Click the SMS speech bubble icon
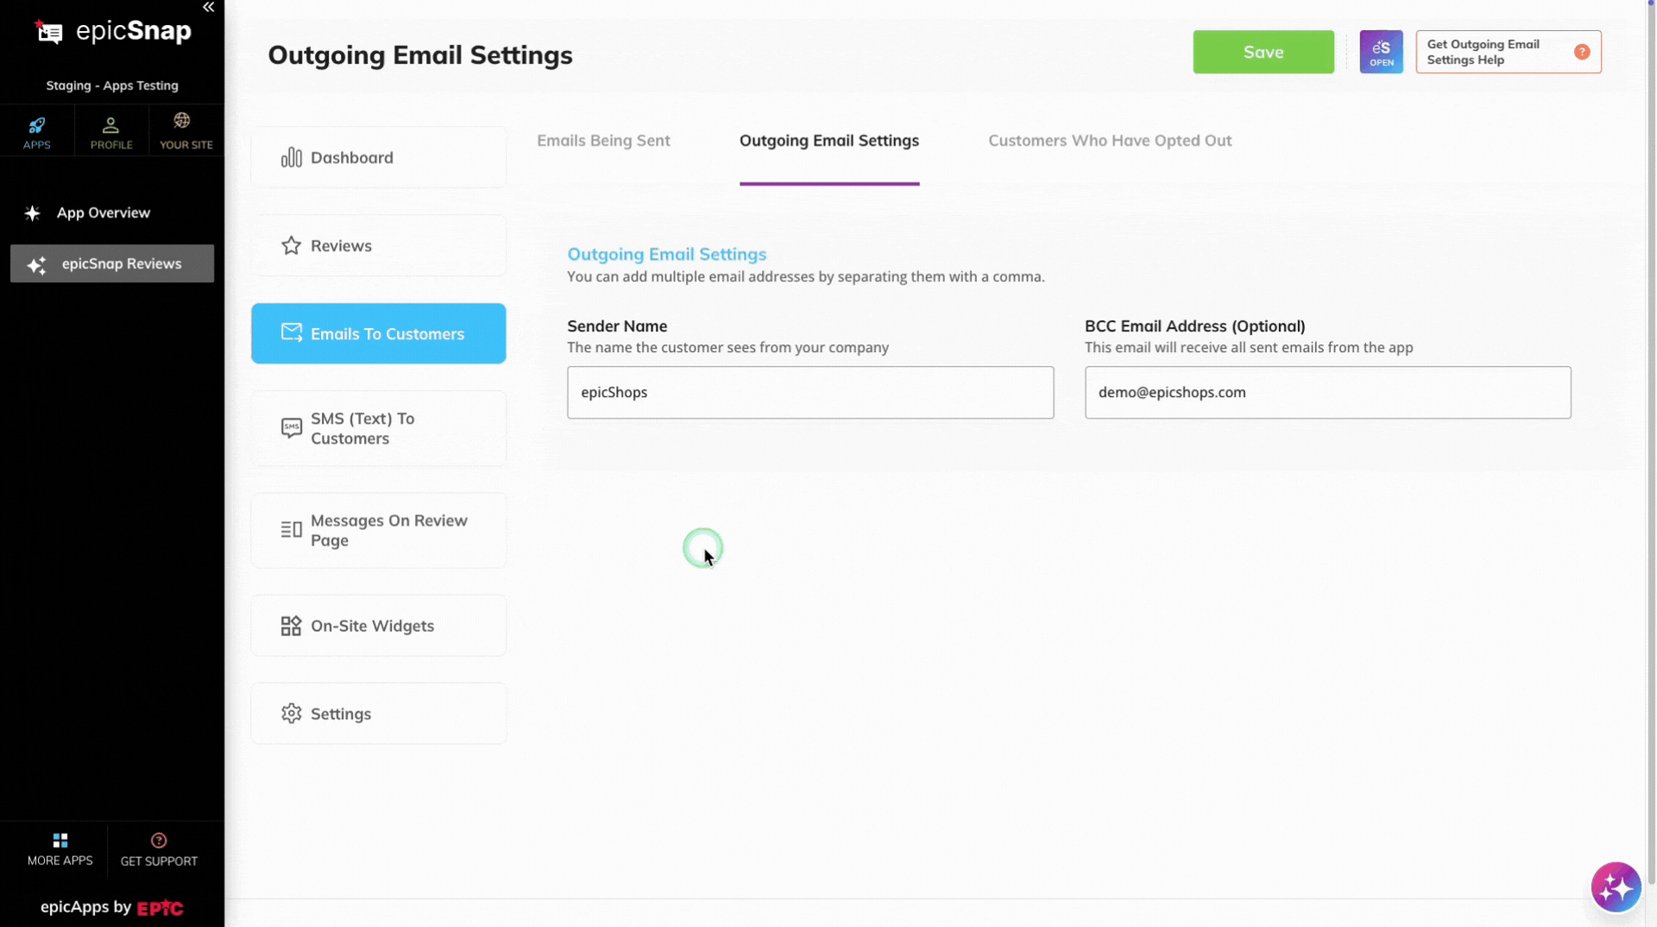Image resolution: width=1657 pixels, height=927 pixels. [291, 428]
